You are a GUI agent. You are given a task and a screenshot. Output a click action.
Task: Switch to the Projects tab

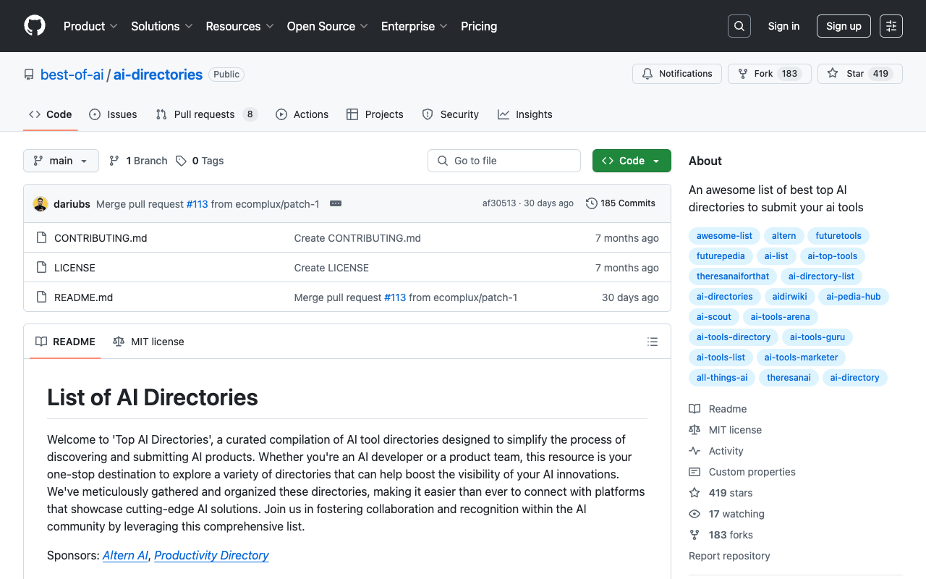point(375,114)
